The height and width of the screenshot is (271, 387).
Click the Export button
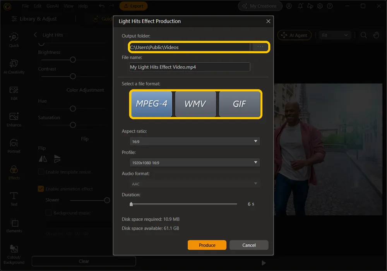tap(133, 6)
